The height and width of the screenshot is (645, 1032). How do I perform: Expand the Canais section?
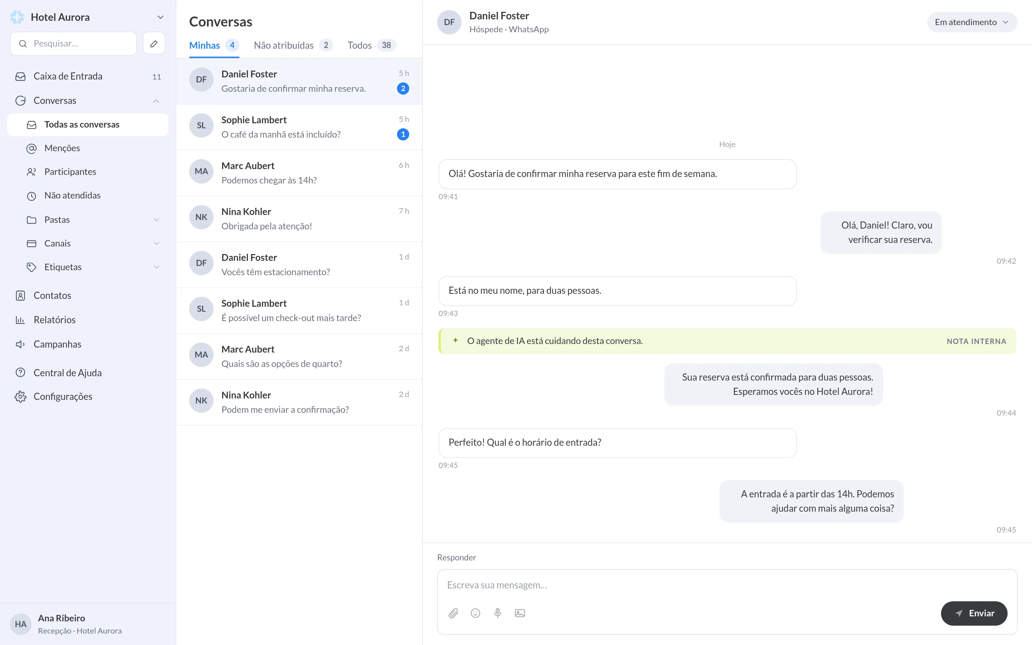pos(156,243)
